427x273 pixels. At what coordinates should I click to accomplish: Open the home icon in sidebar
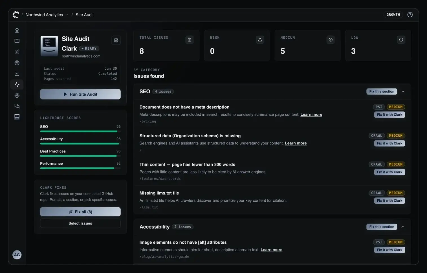pyautogui.click(x=17, y=30)
